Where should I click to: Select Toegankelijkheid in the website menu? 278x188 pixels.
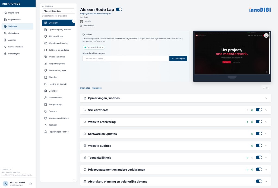coord(57,64)
